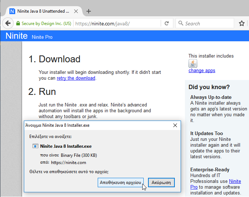Click the Java coffee cup app icon

[193, 63]
